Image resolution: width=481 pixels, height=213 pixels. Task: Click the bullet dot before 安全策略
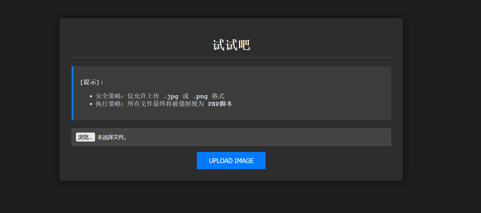click(91, 96)
